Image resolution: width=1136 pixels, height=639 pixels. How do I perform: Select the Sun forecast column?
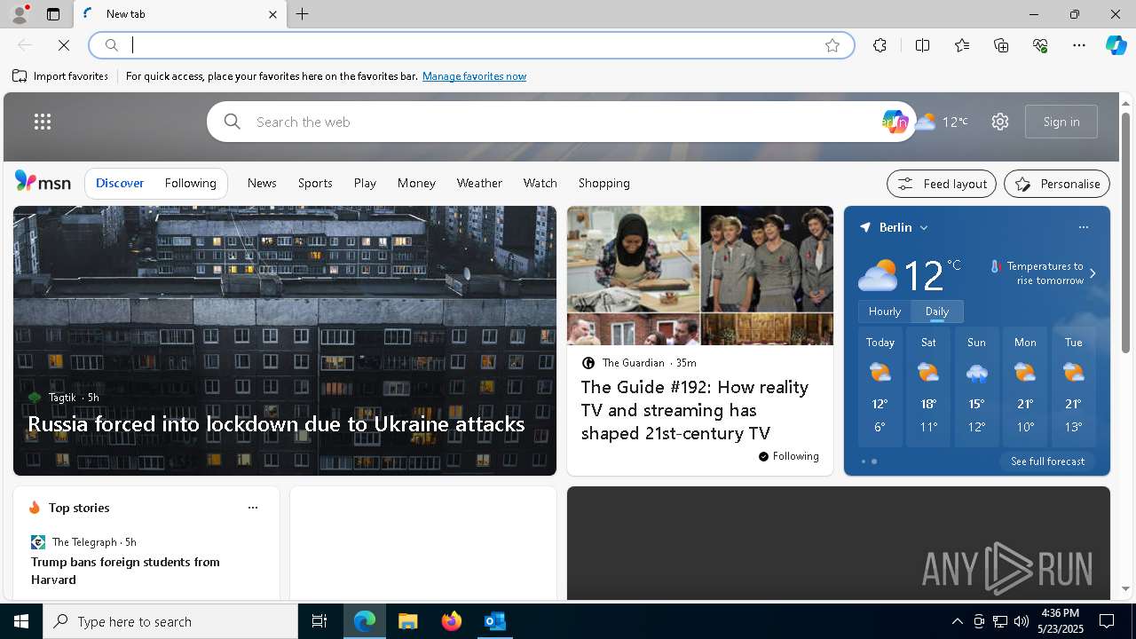coord(976,387)
